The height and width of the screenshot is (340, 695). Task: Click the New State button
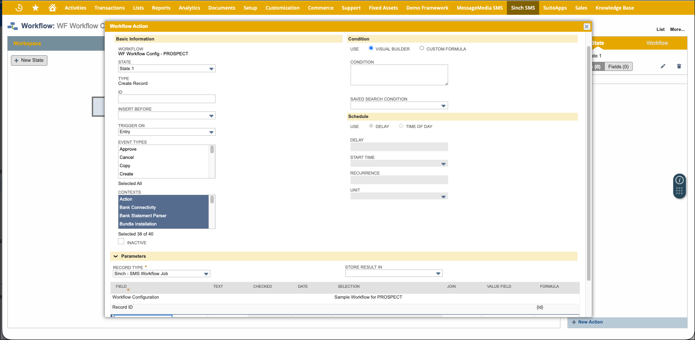point(29,61)
